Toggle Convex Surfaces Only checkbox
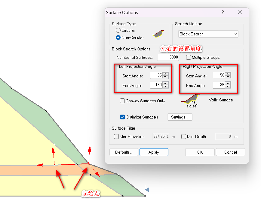The height and width of the screenshot is (204, 261). pyautogui.click(x=122, y=101)
